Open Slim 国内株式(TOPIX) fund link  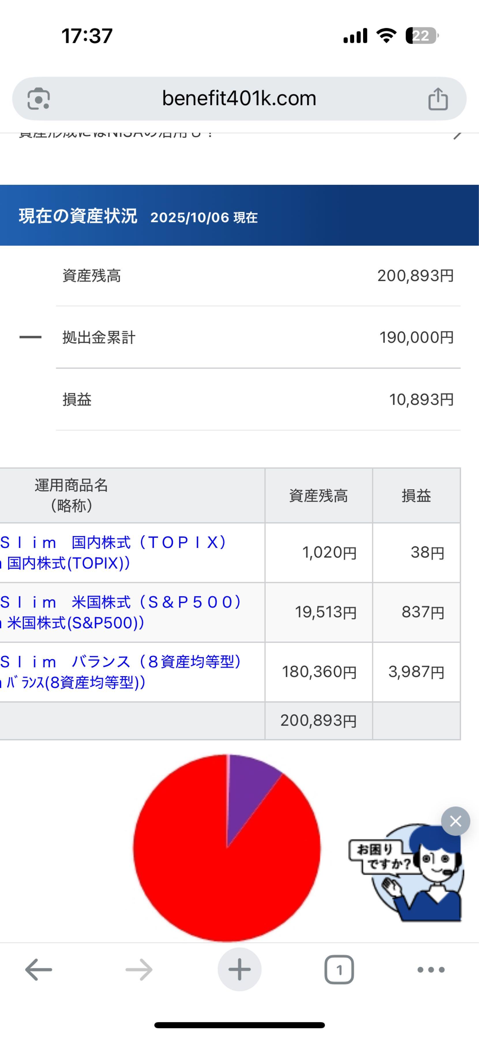click(x=113, y=552)
